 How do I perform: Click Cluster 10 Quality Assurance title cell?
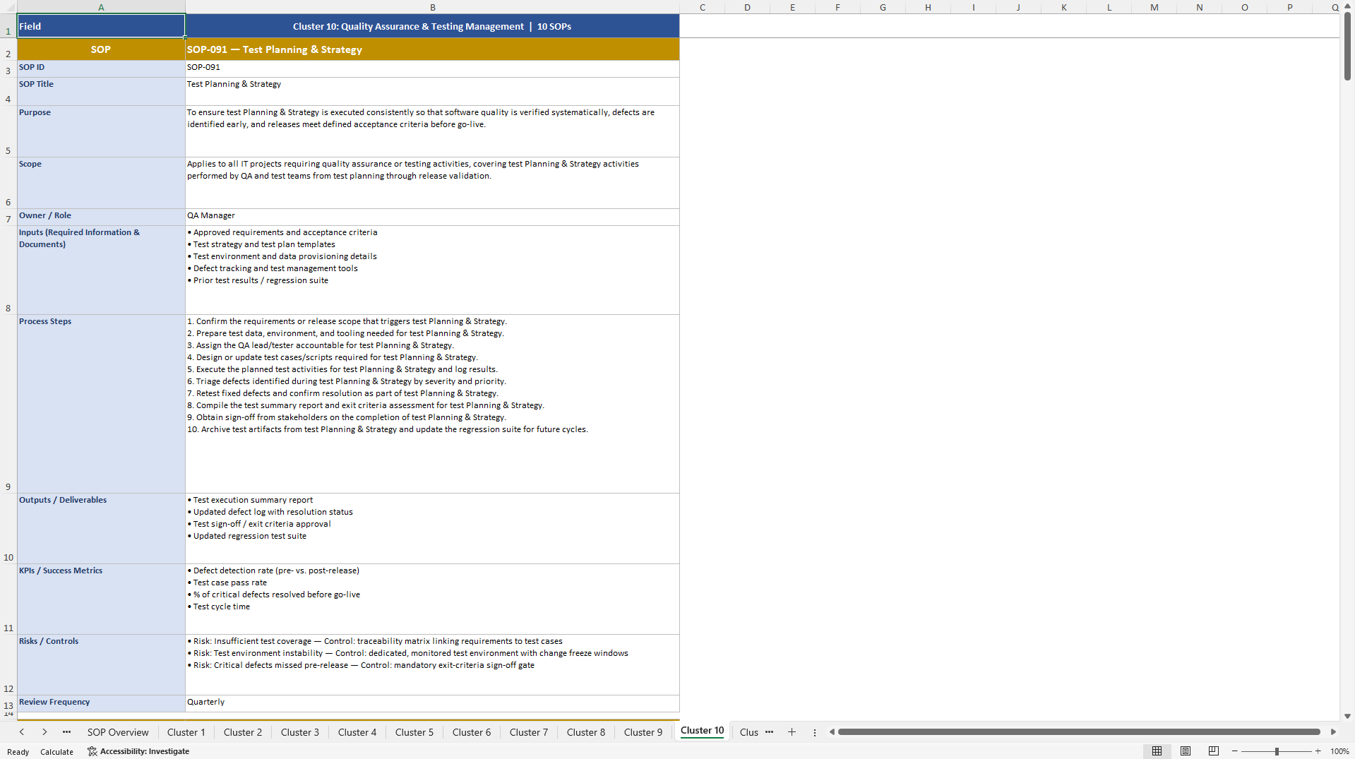[x=432, y=26]
